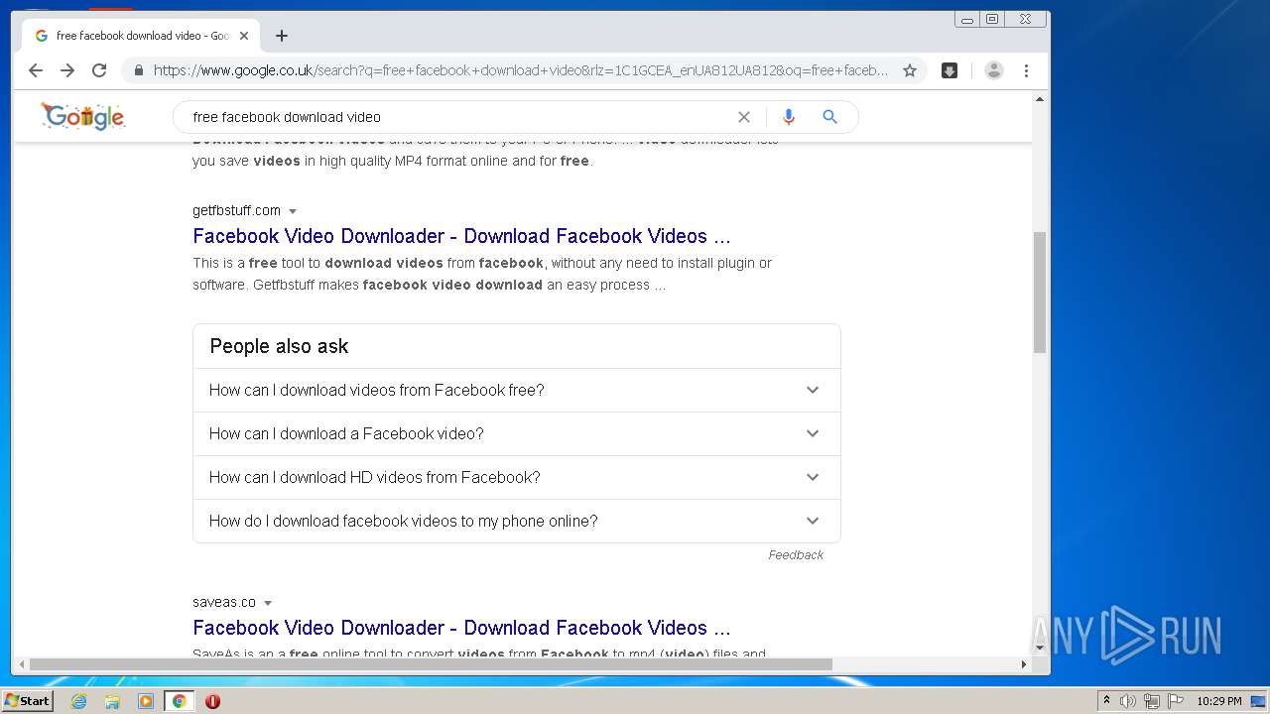This screenshot has height=714, width=1270.
Task: Focus the Google search input field
Action: [x=456, y=117]
